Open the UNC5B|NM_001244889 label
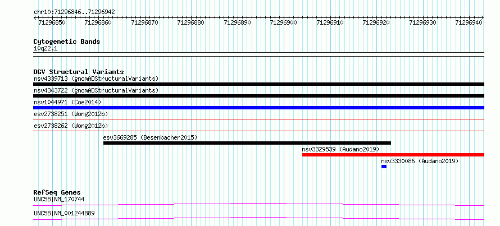 point(64,213)
